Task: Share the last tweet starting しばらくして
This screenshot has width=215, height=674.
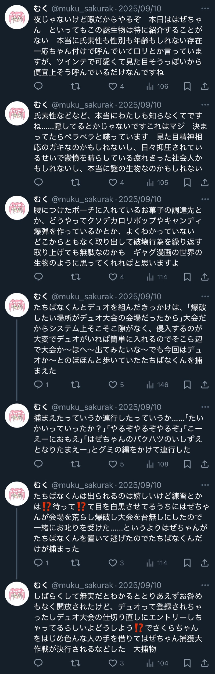Action: (x=205, y=663)
